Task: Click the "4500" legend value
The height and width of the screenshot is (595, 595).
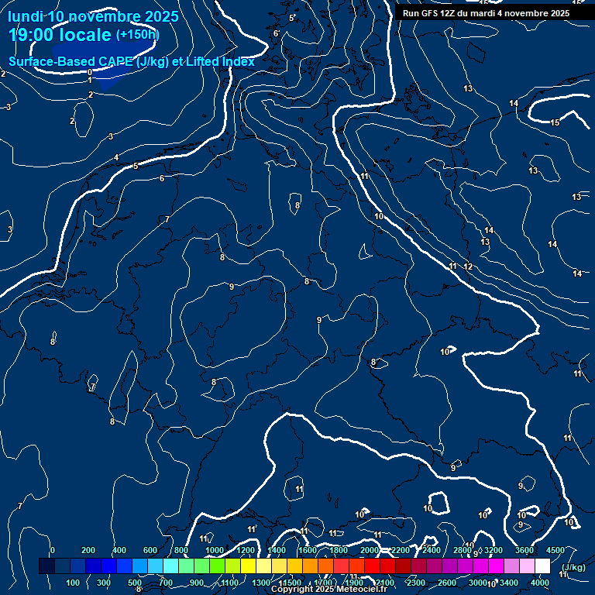Action: pos(555,550)
